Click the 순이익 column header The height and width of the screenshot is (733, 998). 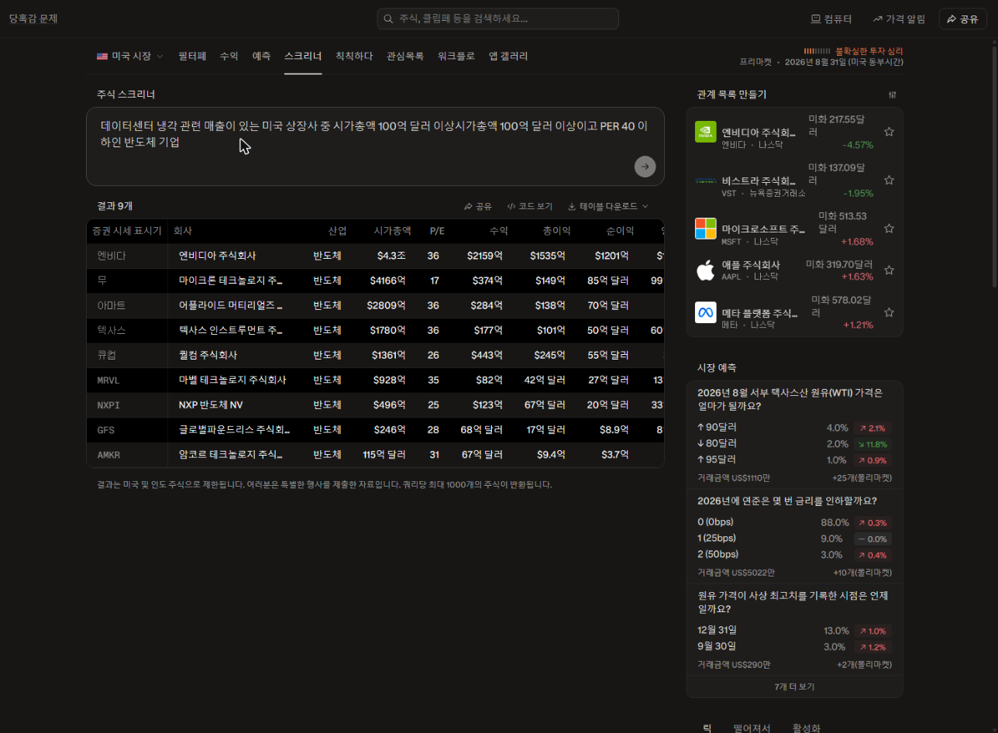620,231
